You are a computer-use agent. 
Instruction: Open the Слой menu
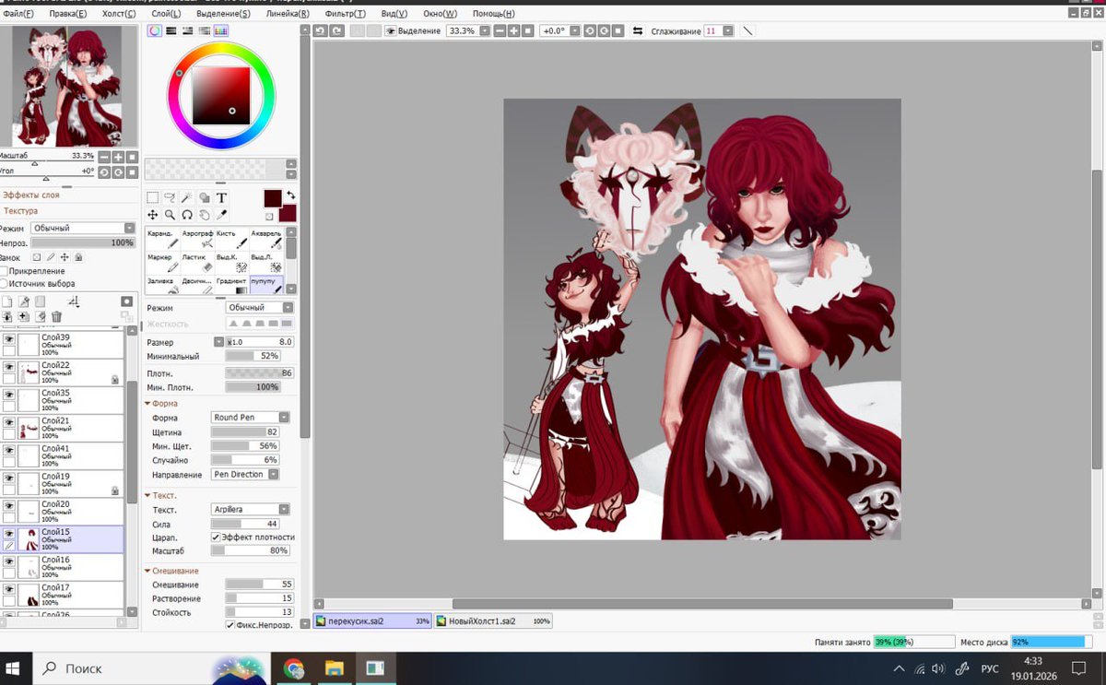point(164,14)
